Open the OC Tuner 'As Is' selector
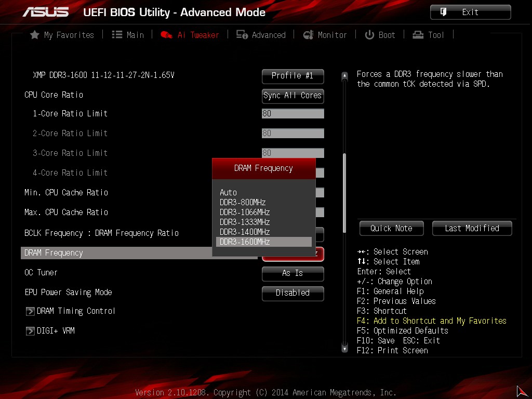This screenshot has width=532, height=399. [292, 273]
